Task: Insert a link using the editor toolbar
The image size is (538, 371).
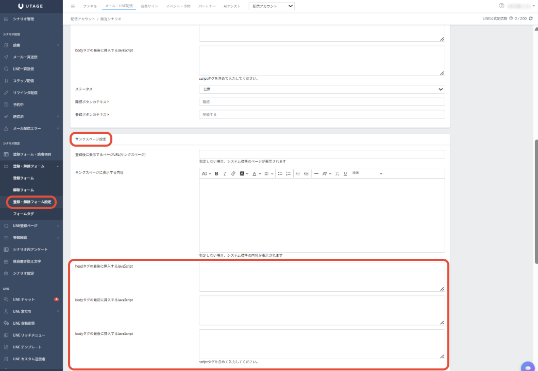Action: (x=233, y=174)
